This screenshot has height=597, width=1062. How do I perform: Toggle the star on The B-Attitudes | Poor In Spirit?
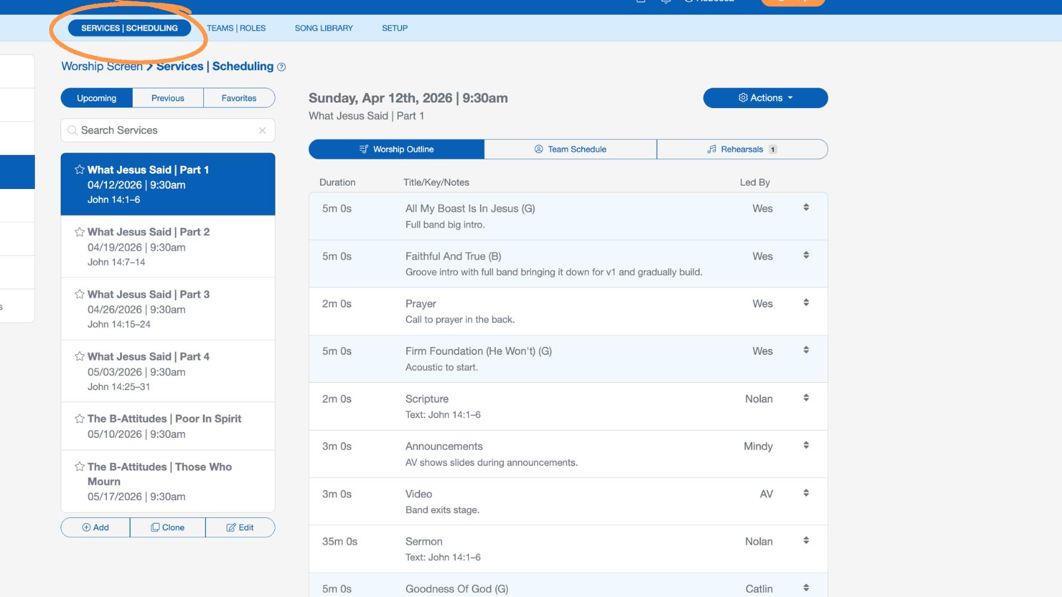coord(79,419)
